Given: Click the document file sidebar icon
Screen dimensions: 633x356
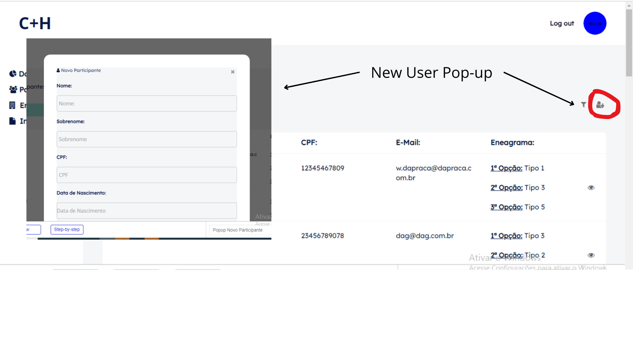Looking at the screenshot, I should [x=13, y=121].
